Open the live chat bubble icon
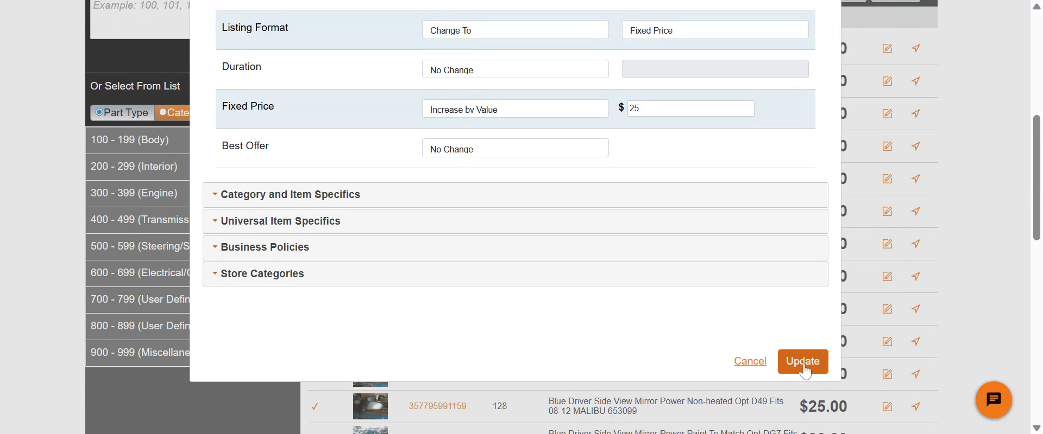 pyautogui.click(x=994, y=400)
